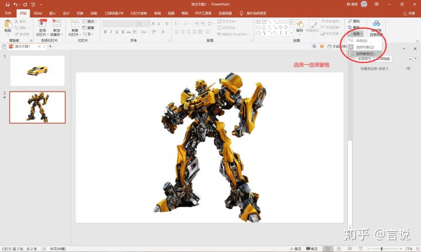The width and height of the screenshot is (421, 252).
Task: Save to Baidu Netdisk (保存到百度网盘)
Action: coord(376,28)
